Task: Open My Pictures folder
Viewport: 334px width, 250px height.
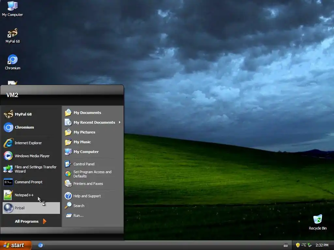Action: pyautogui.click(x=93, y=132)
